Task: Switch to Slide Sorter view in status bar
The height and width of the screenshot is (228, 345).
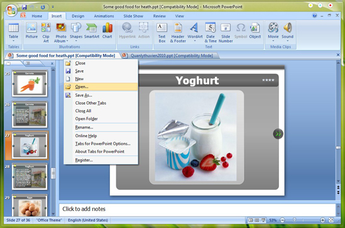Action: pos(257,220)
